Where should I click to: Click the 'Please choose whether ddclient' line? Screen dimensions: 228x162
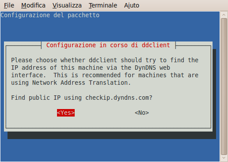pyautogui.click(x=64, y=60)
